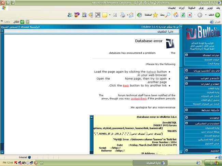Click the Mail envelope toolbar icon
This screenshot has height=166, width=222.
(x=130, y=15)
